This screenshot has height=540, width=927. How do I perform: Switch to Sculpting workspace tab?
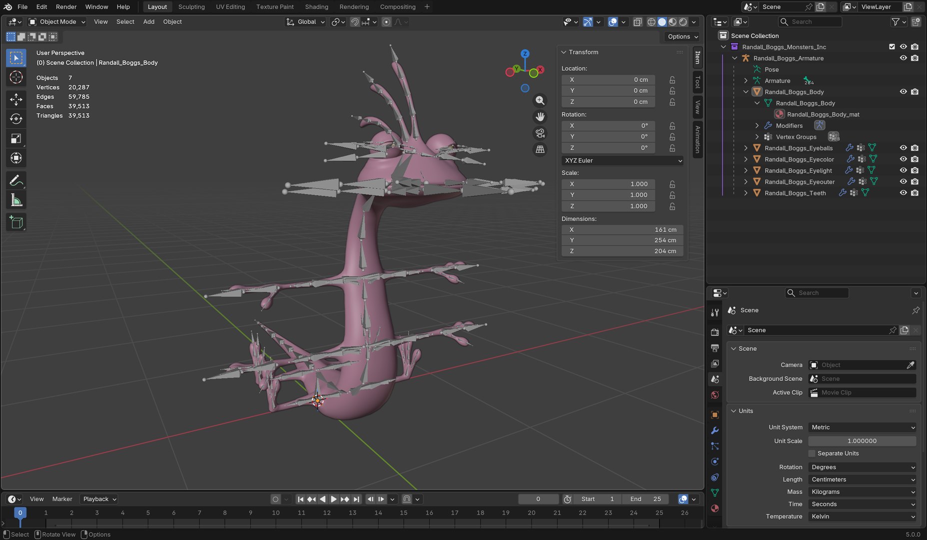[191, 7]
